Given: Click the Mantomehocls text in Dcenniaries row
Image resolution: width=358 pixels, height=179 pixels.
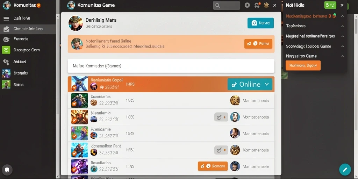Looking at the screenshot, I should [x=256, y=101].
